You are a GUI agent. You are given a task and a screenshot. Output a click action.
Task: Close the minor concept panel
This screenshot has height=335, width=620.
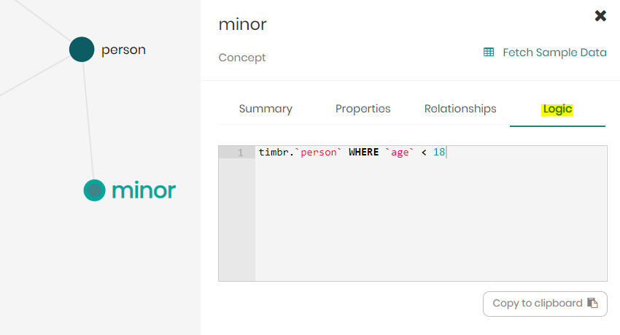coord(600,16)
